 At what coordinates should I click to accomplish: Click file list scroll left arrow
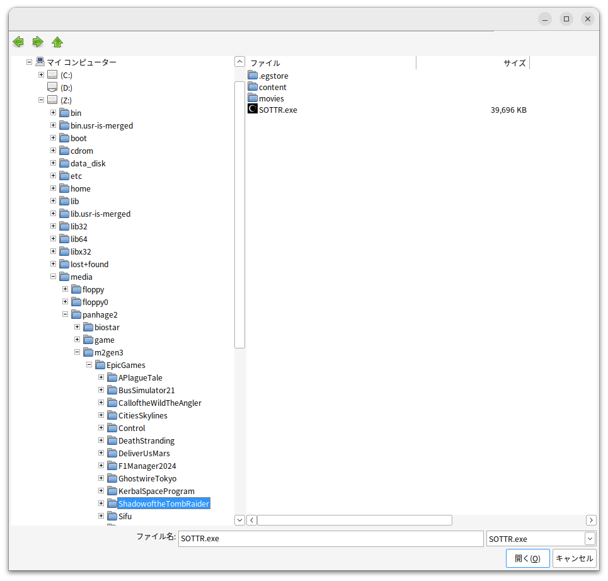click(251, 520)
